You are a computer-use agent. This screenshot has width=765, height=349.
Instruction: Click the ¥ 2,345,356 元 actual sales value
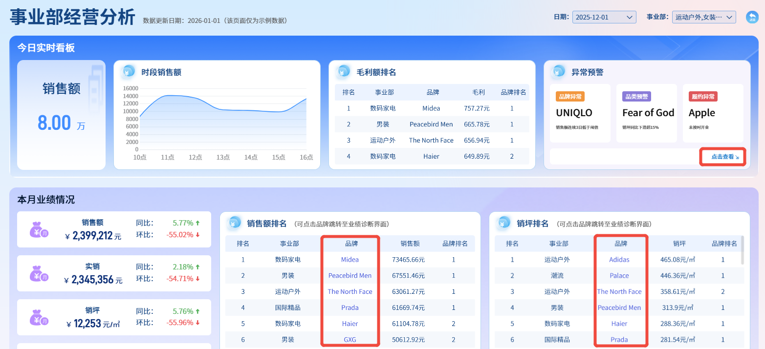click(x=93, y=280)
